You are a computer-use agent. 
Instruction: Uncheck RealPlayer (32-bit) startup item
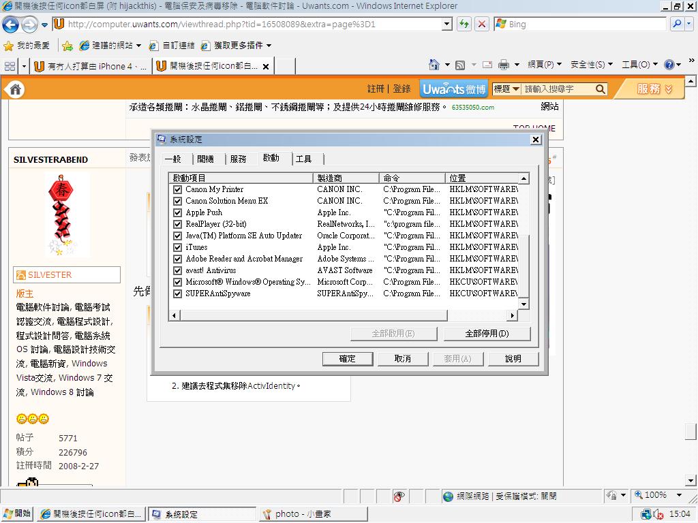(177, 224)
